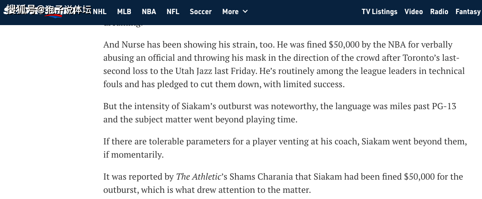Select NBA in the navigation bar
Image resolution: width=482 pixels, height=199 pixels.
[149, 11]
